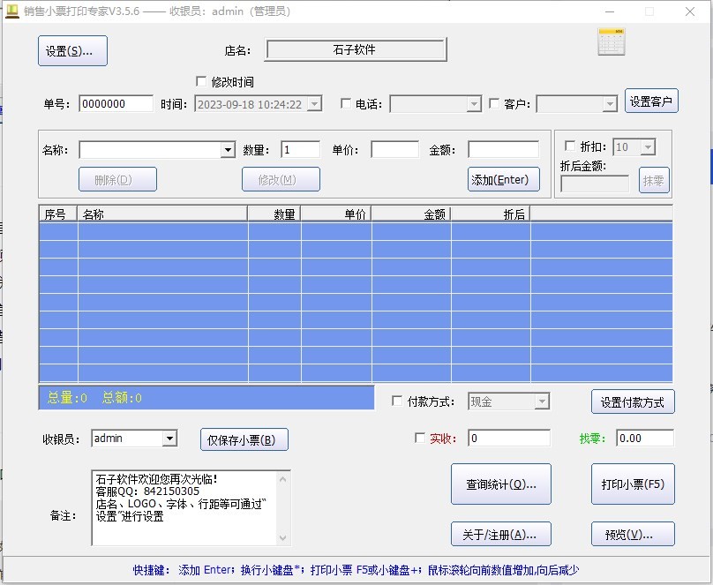Click 仅保存小票(B) to save receipt only
The height and width of the screenshot is (585, 713).
tap(243, 439)
